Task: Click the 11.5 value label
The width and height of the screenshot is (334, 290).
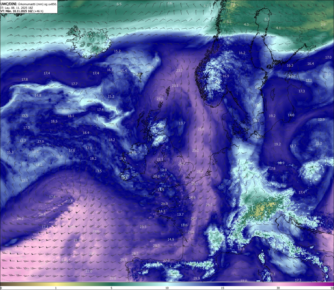Action: (x=161, y=190)
